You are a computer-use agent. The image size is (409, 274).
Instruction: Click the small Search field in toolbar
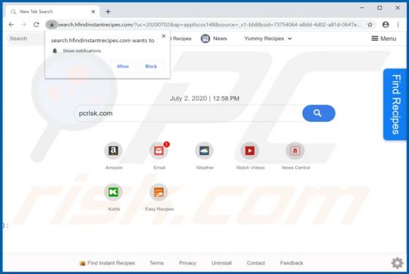(26, 39)
